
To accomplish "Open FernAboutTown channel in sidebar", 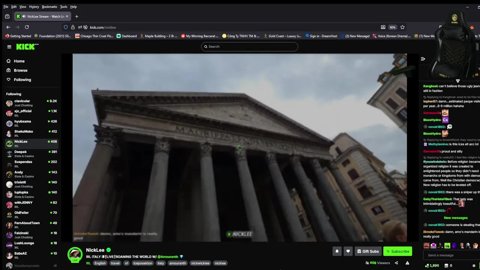I will click(x=31, y=225).
